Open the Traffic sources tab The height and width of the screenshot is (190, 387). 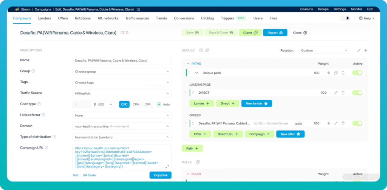137,18
